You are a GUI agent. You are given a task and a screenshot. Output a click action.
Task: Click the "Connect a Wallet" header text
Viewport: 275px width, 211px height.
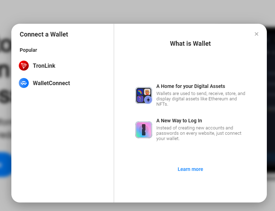44,34
